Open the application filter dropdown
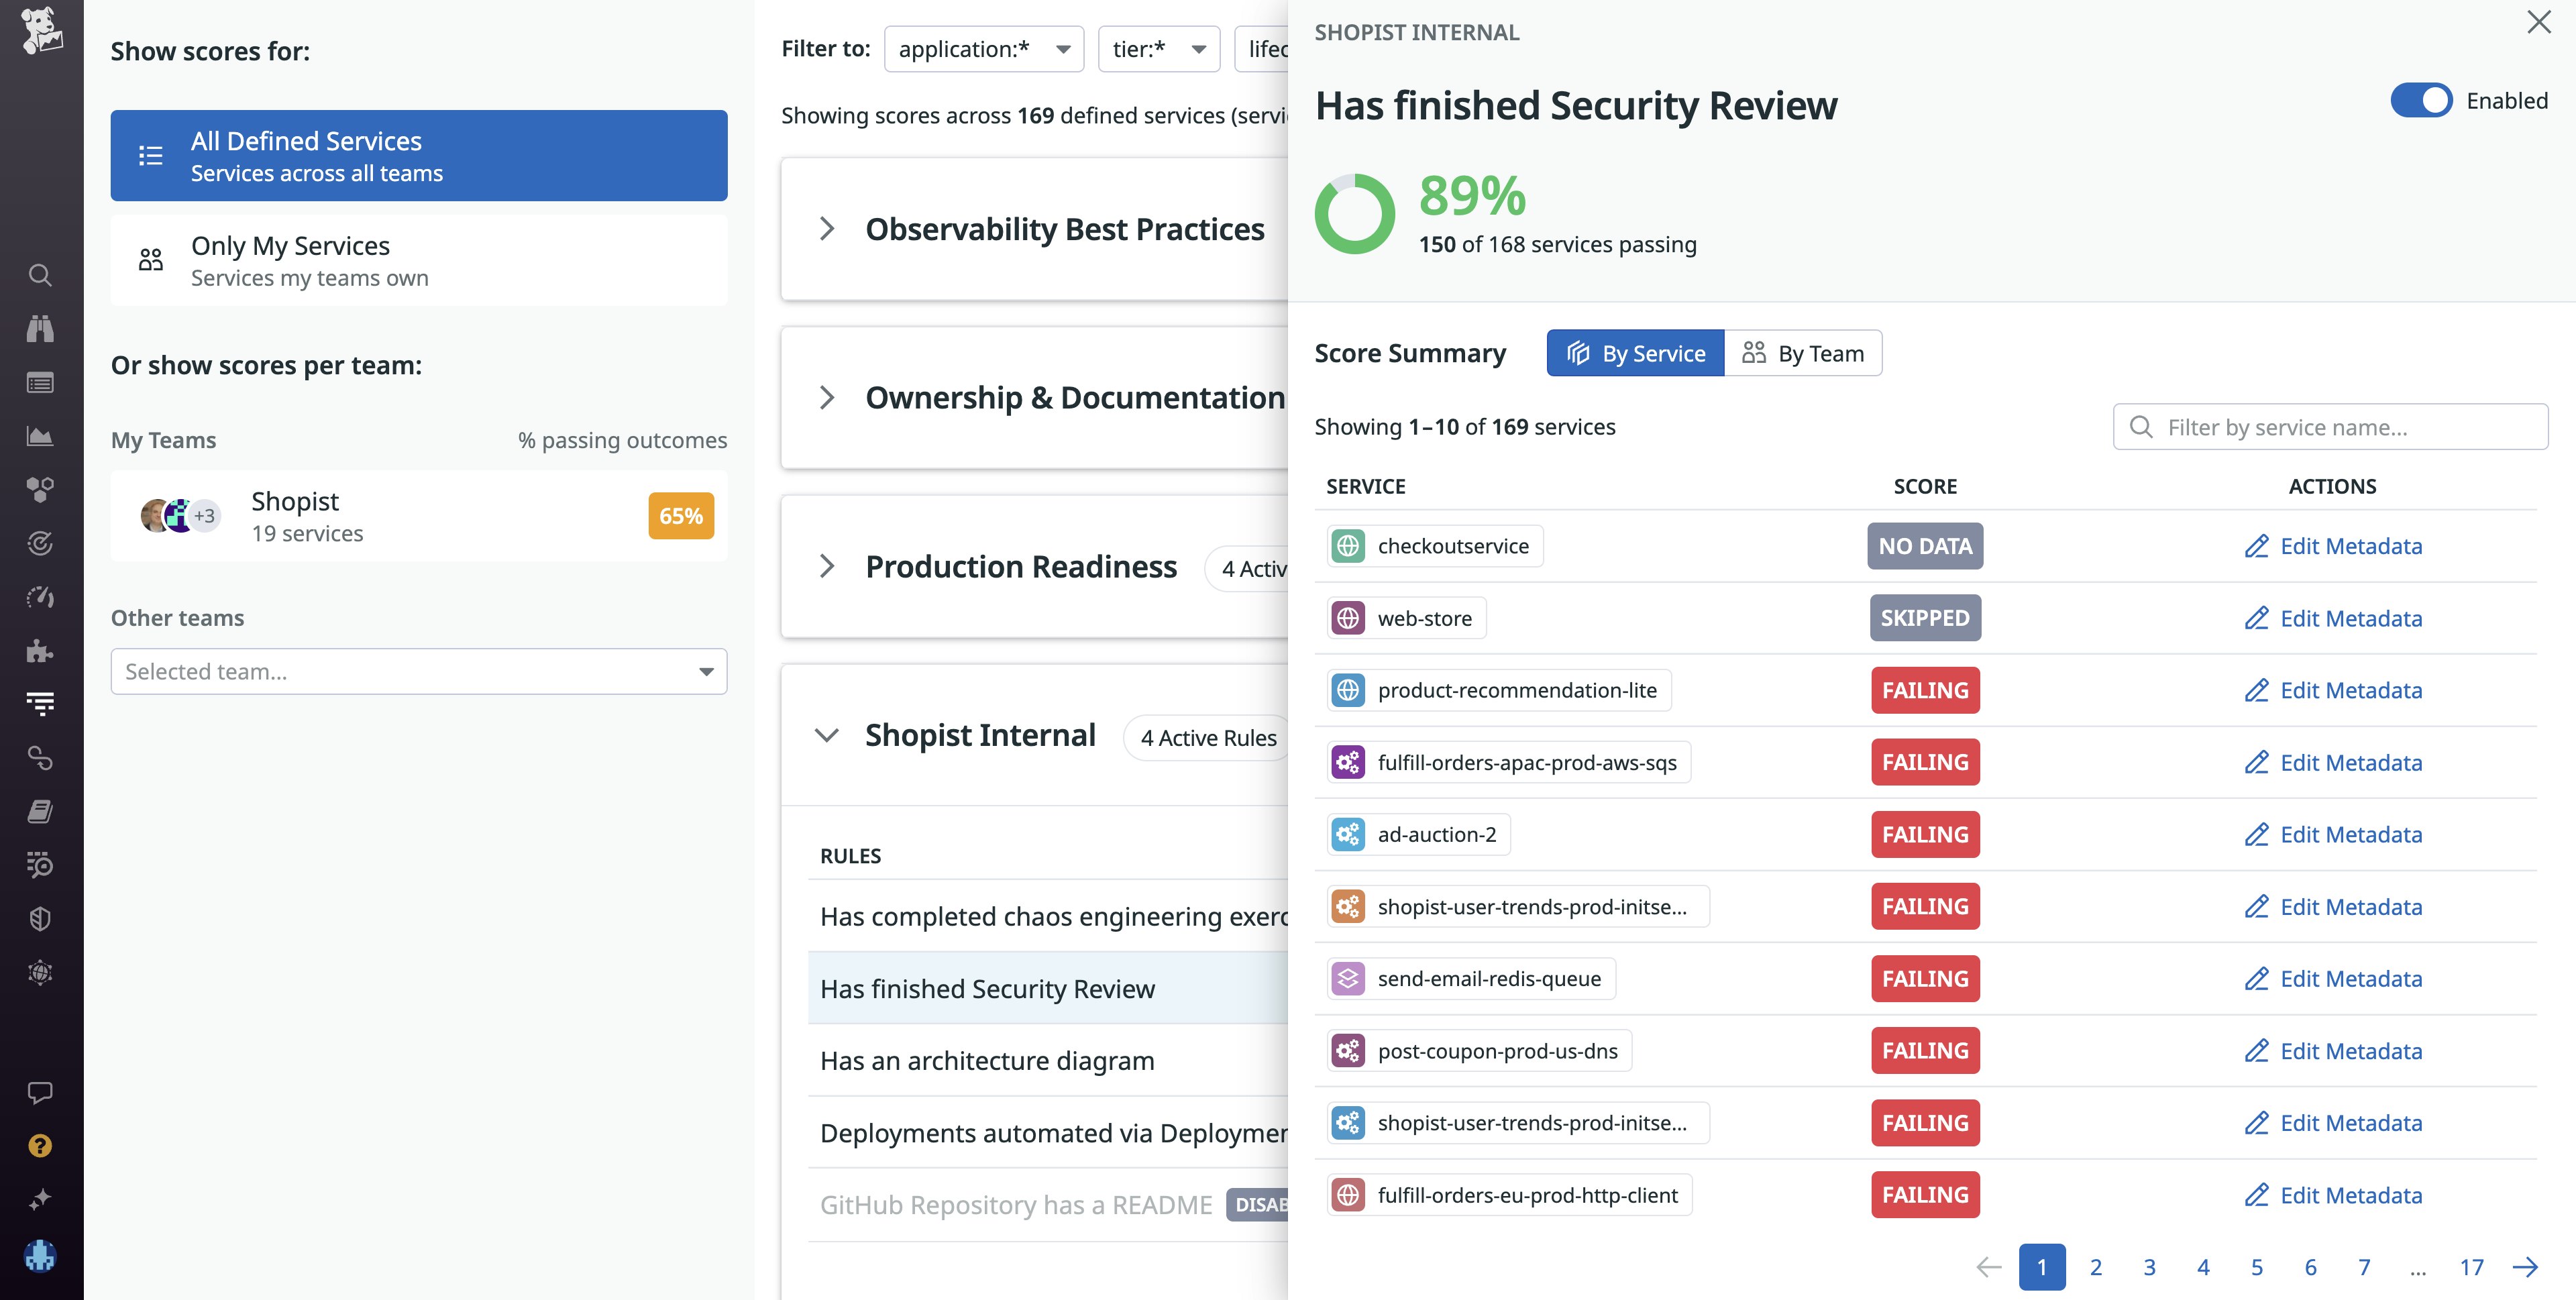 pyautogui.click(x=984, y=49)
